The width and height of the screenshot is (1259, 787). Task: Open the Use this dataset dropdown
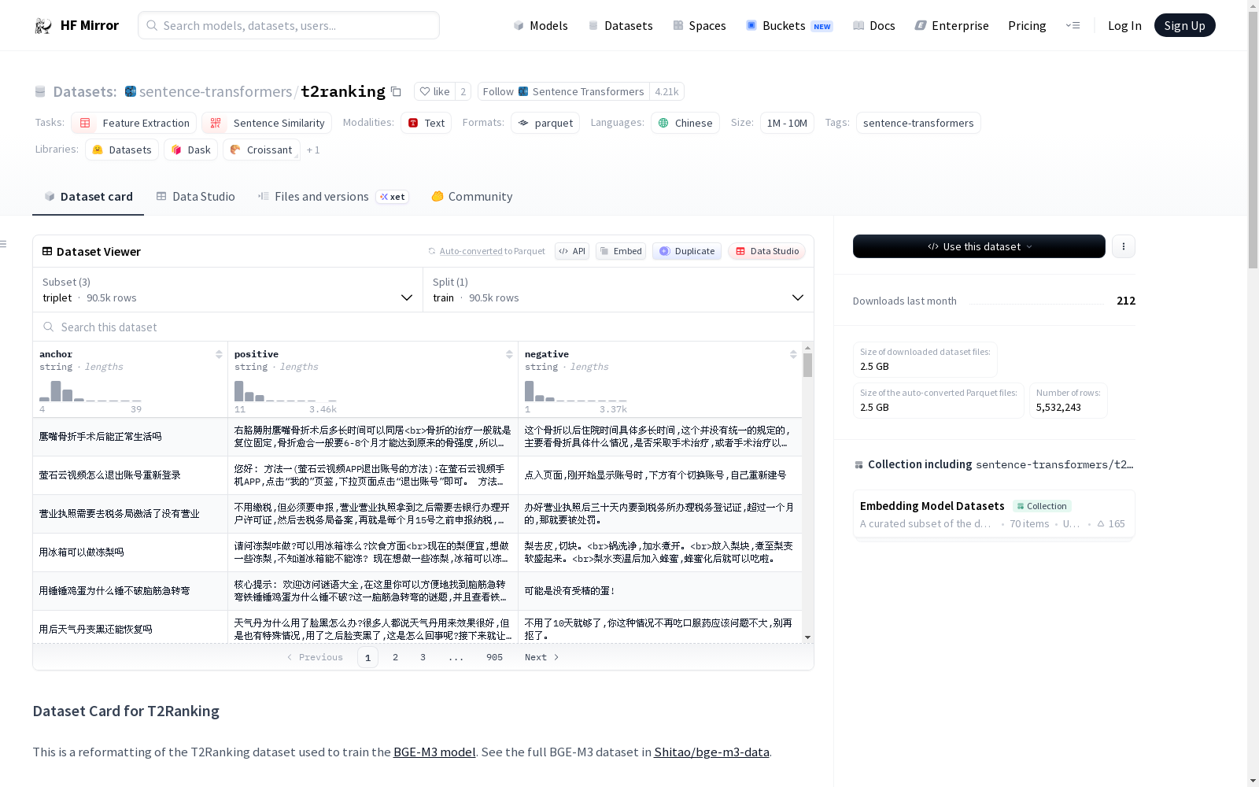(979, 246)
